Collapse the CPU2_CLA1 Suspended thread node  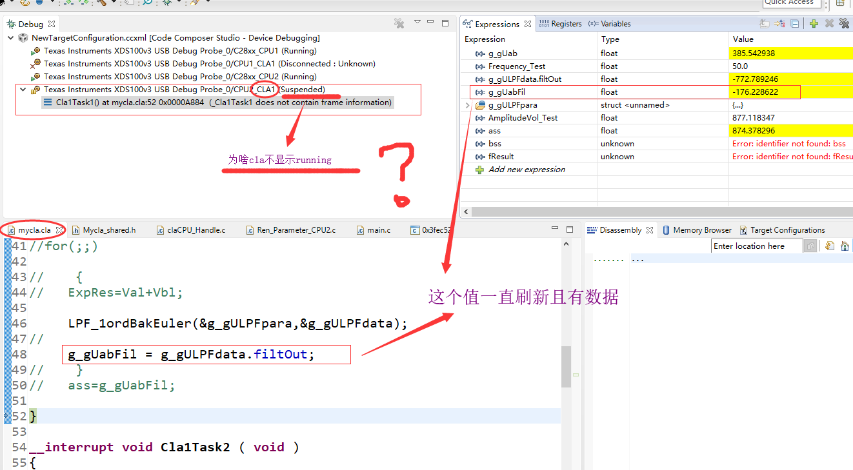click(x=23, y=90)
